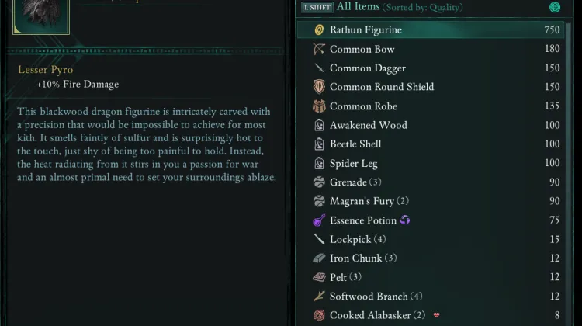This screenshot has height=326, width=582.
Task: Click the Grenade item icon
Action: click(x=319, y=182)
